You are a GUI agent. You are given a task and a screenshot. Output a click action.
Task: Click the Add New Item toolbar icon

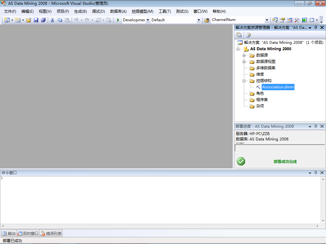[18, 20]
